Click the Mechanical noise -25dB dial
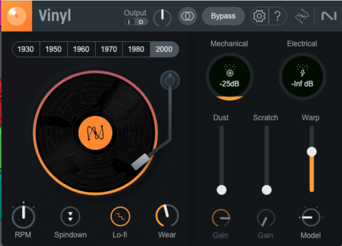This screenshot has height=246, width=342. 229,76
